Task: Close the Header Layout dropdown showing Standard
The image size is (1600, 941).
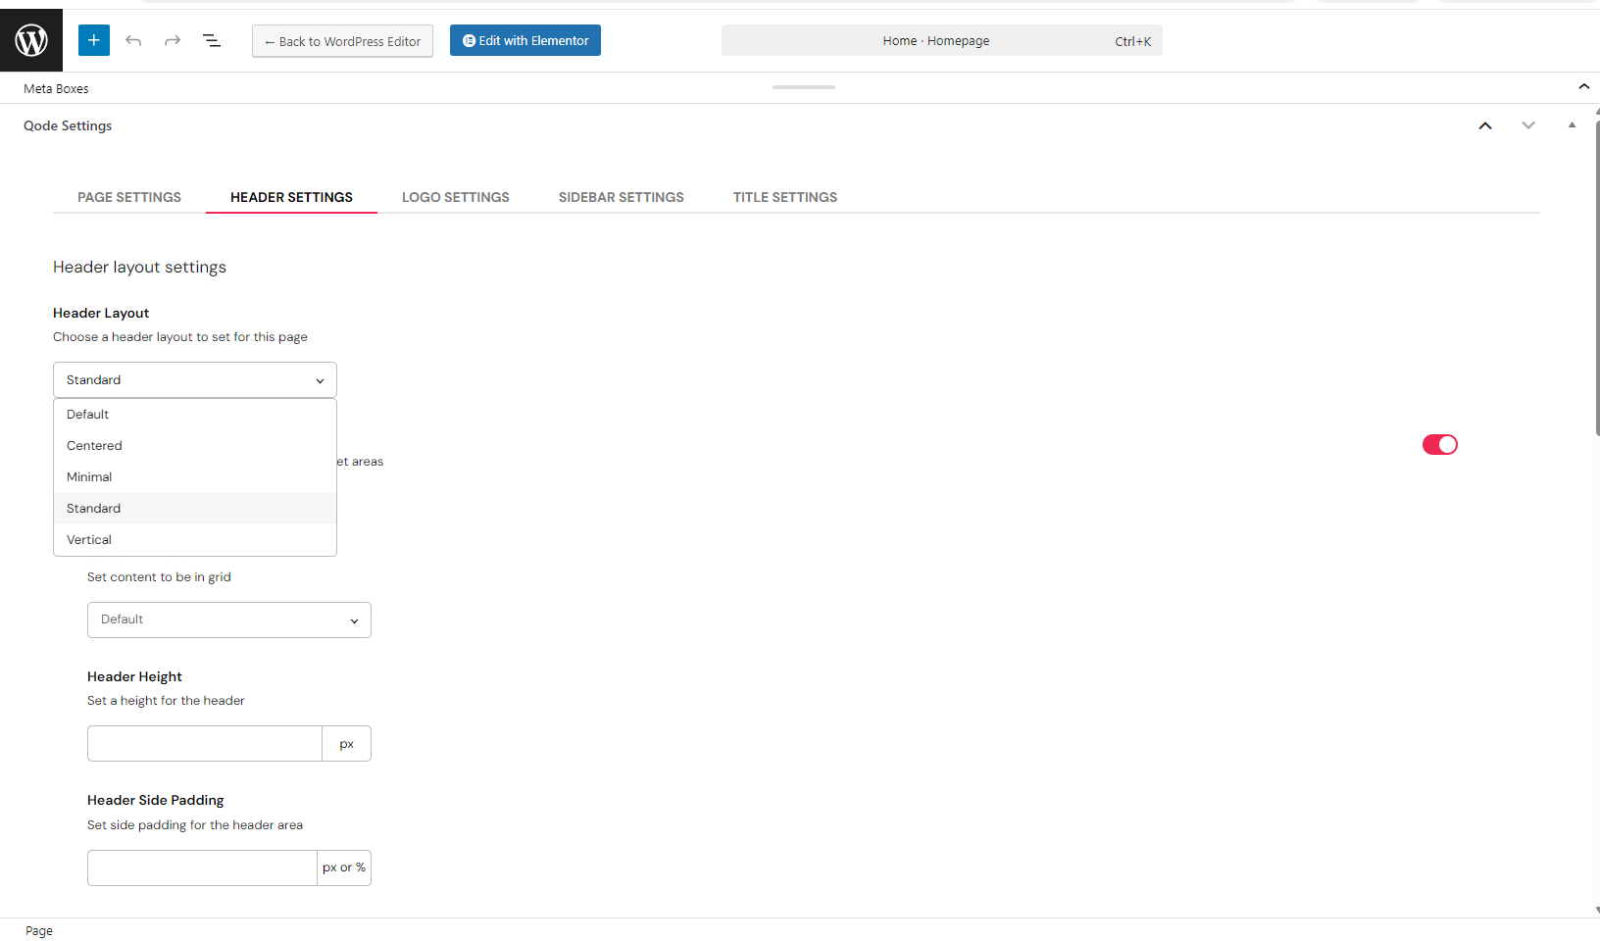Action: point(195,380)
